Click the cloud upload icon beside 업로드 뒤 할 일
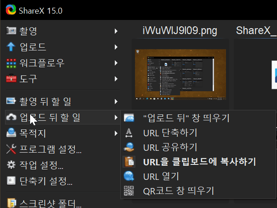277x208 pixels. point(11,117)
